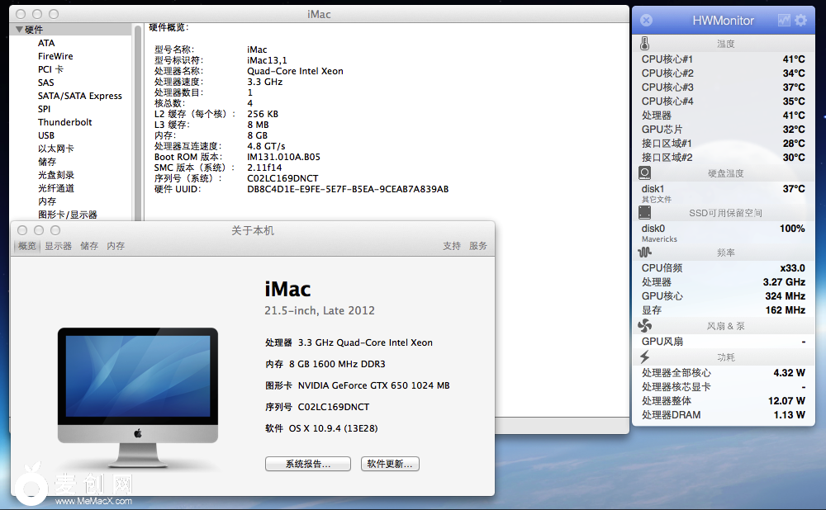The height and width of the screenshot is (510, 826).
Task: Click the 支持 link
Action: [452, 246]
